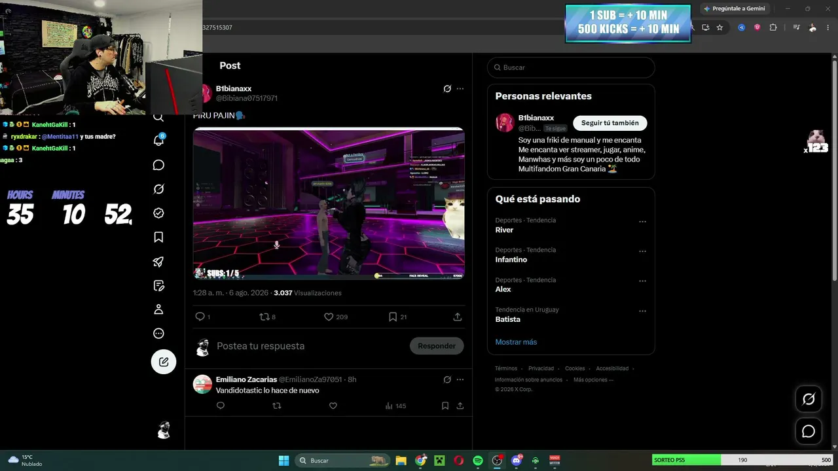Open options for Batista trend
This screenshot has height=471, width=838.
[642, 311]
